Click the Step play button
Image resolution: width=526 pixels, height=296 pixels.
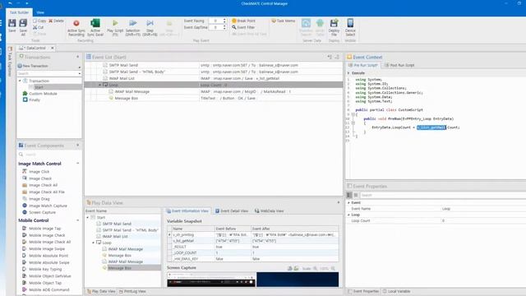point(150,27)
